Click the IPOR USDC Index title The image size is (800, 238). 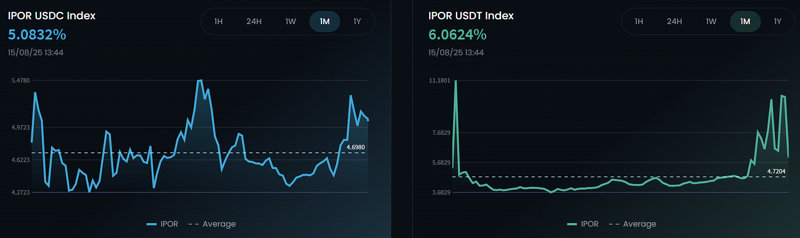(52, 16)
